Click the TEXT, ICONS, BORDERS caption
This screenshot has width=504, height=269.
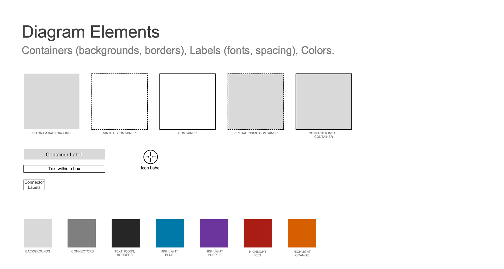(x=125, y=253)
